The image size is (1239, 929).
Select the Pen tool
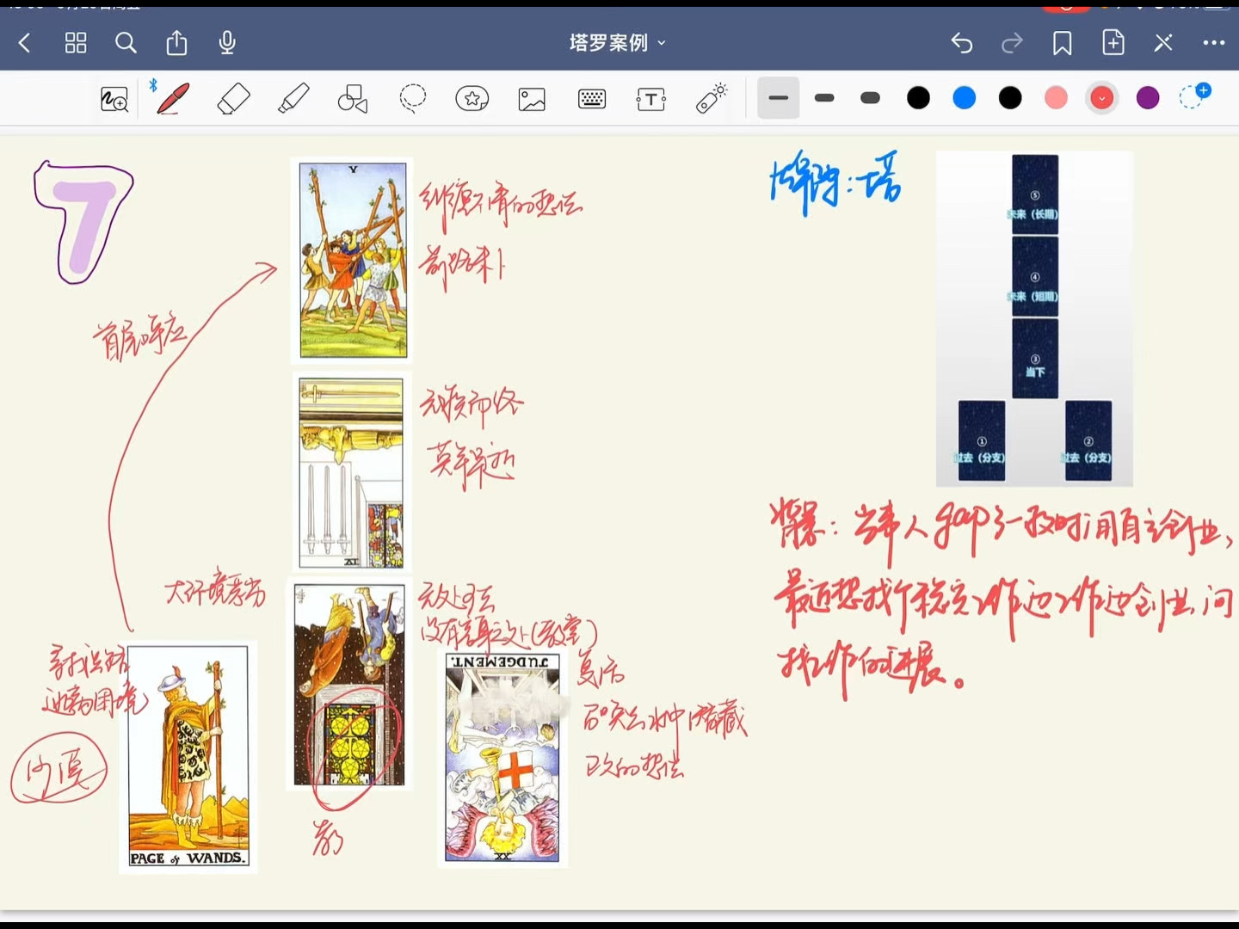[173, 99]
